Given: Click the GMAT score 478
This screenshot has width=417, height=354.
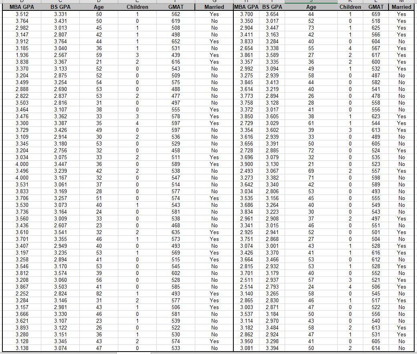Looking at the screenshot, I should pos(376,96).
